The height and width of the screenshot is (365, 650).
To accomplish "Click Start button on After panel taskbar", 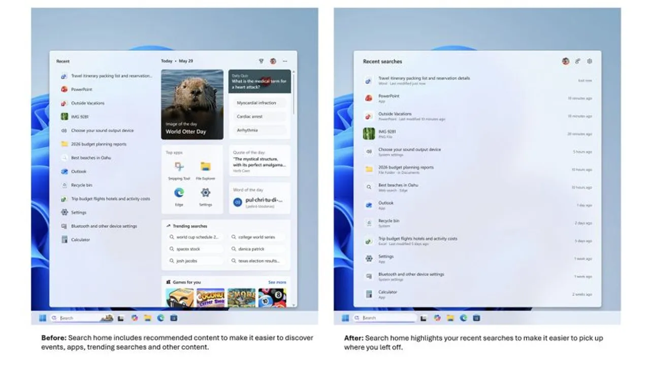I will click(345, 318).
